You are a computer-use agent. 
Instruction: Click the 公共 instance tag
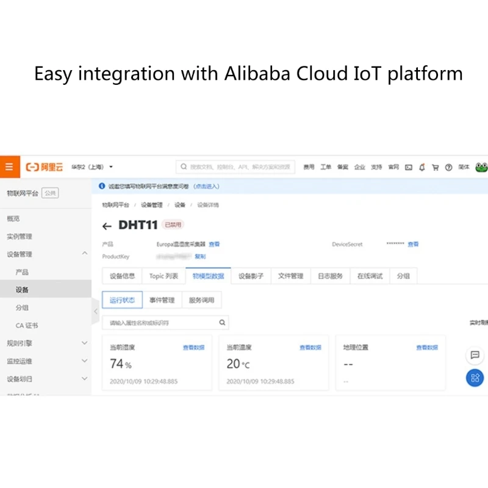coord(50,193)
